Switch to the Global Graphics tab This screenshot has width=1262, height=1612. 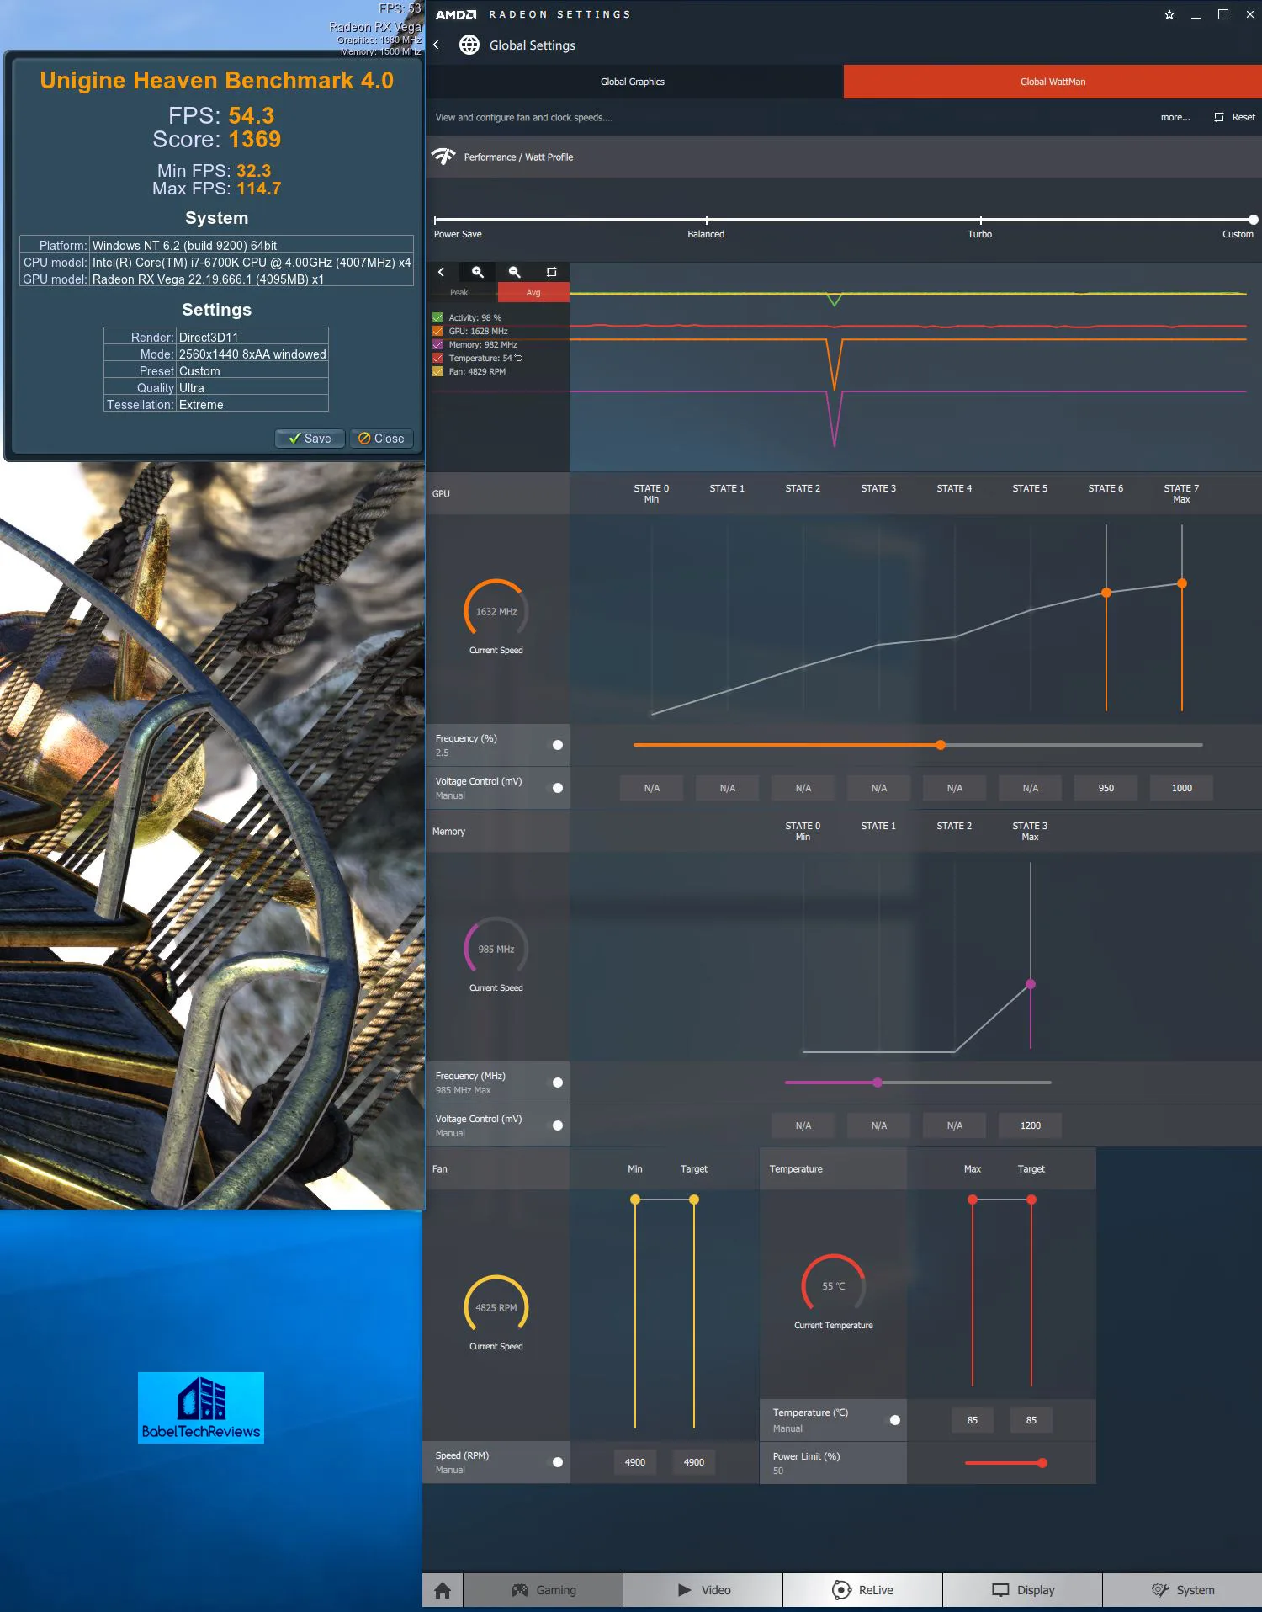[633, 82]
